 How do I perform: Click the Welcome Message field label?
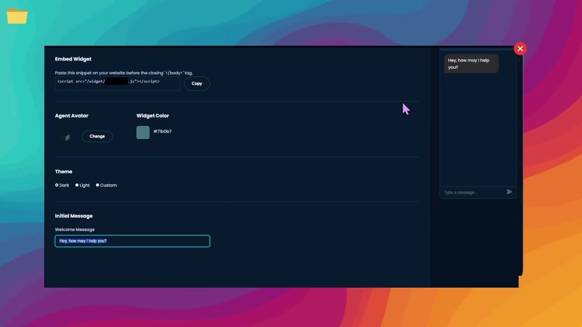tap(75, 230)
